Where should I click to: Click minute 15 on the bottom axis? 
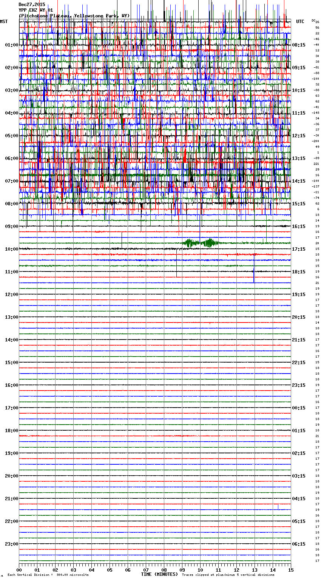click(x=291, y=570)
